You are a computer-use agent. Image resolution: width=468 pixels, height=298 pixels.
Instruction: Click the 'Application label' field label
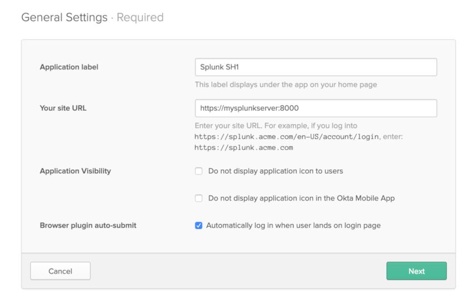pos(69,67)
